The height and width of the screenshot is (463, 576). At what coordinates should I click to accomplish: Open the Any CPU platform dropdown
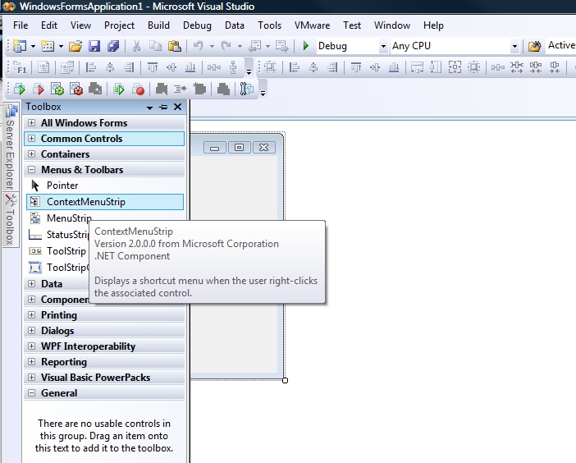[x=514, y=47]
